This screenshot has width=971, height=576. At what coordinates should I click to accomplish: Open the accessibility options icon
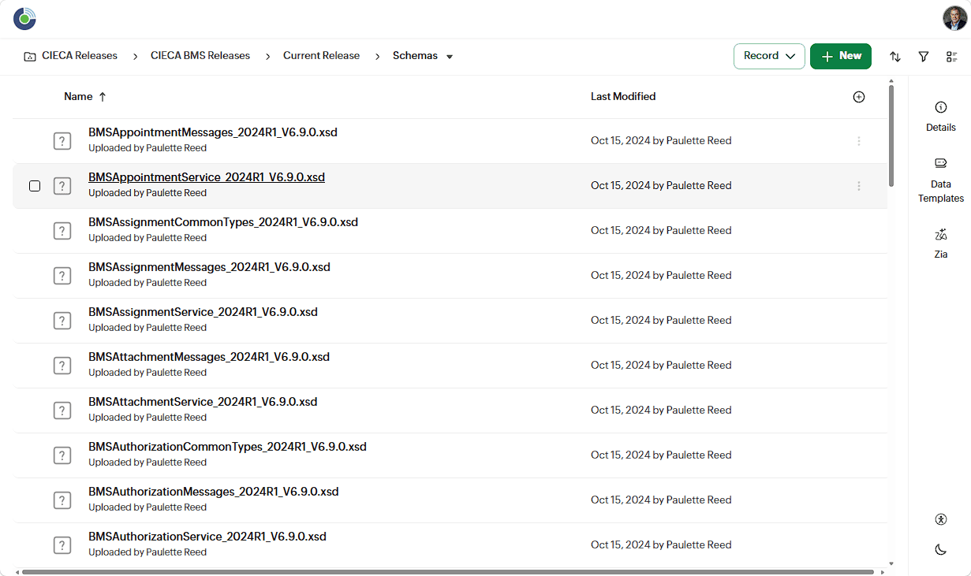click(x=940, y=519)
